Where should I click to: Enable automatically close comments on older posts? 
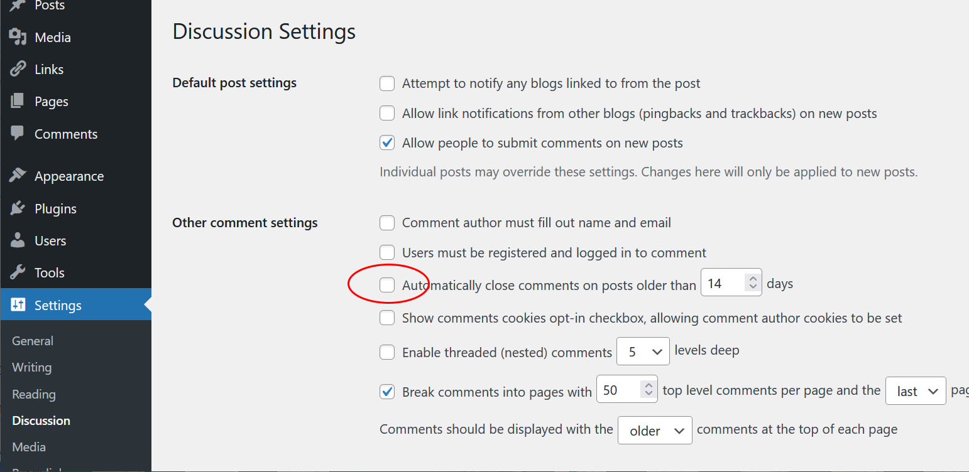(387, 285)
